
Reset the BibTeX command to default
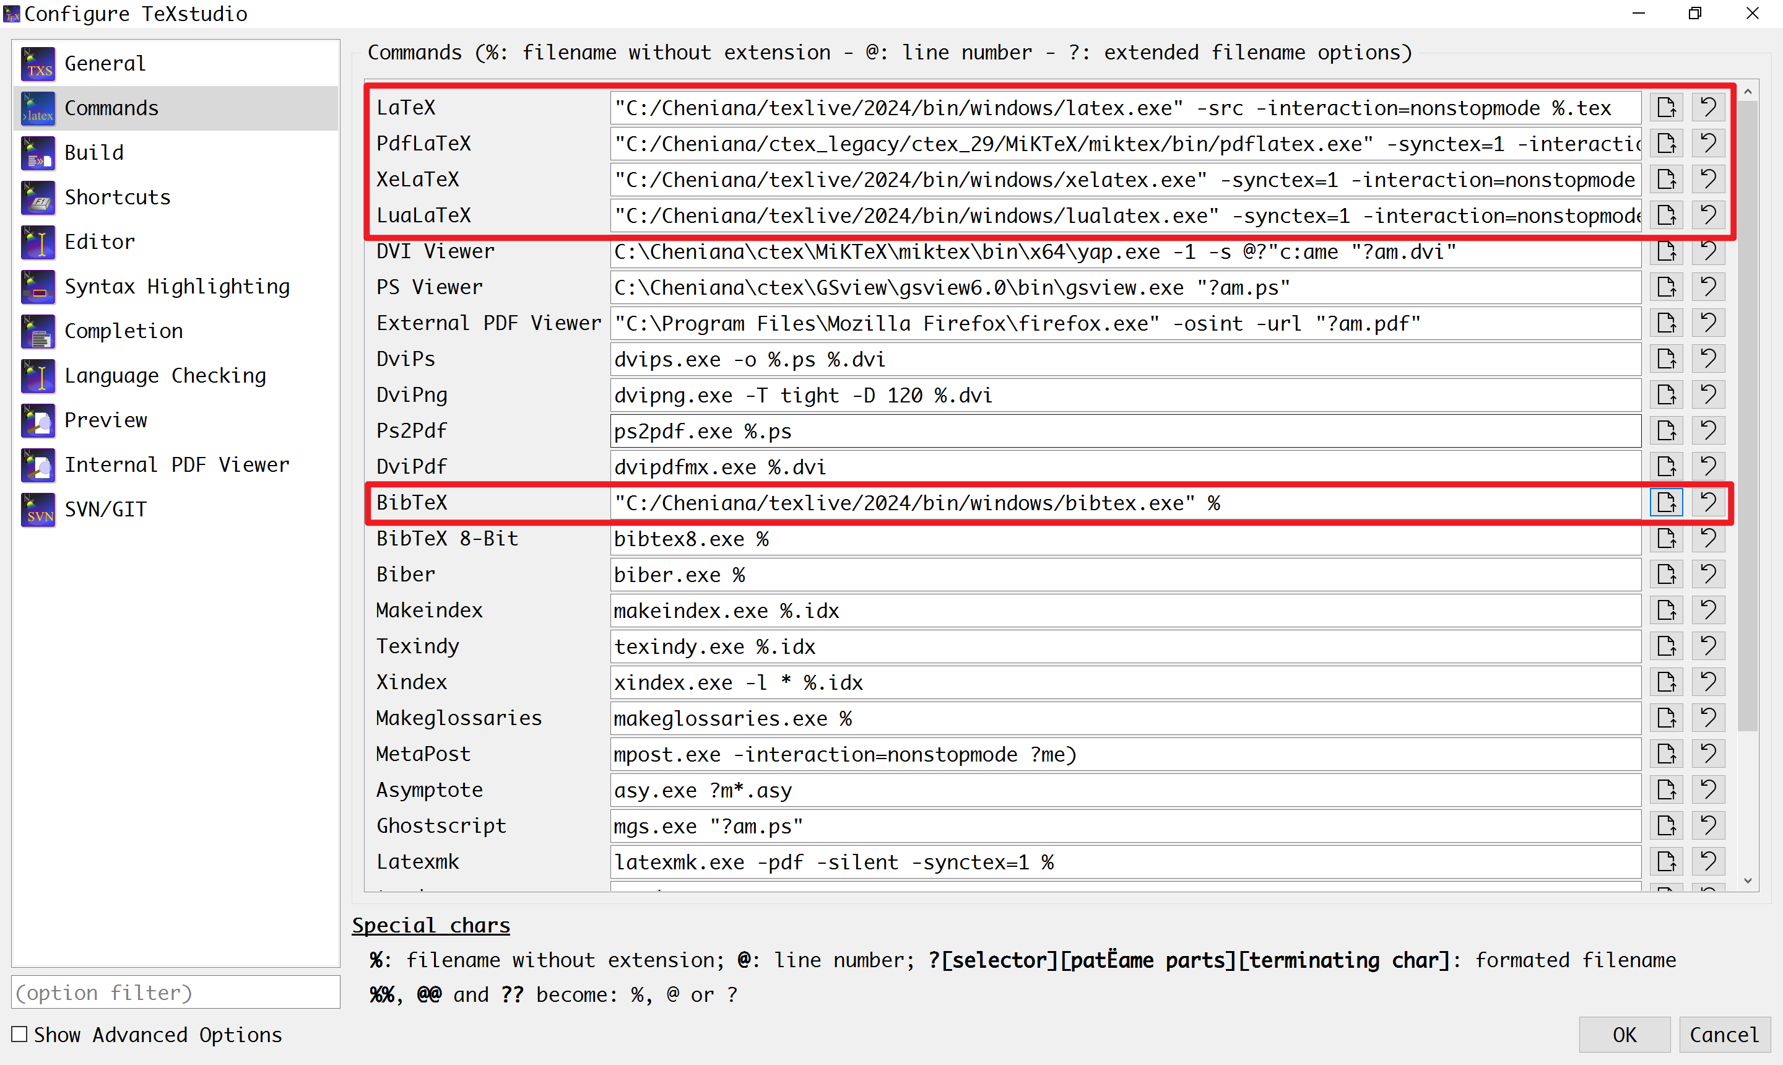coord(1708,502)
